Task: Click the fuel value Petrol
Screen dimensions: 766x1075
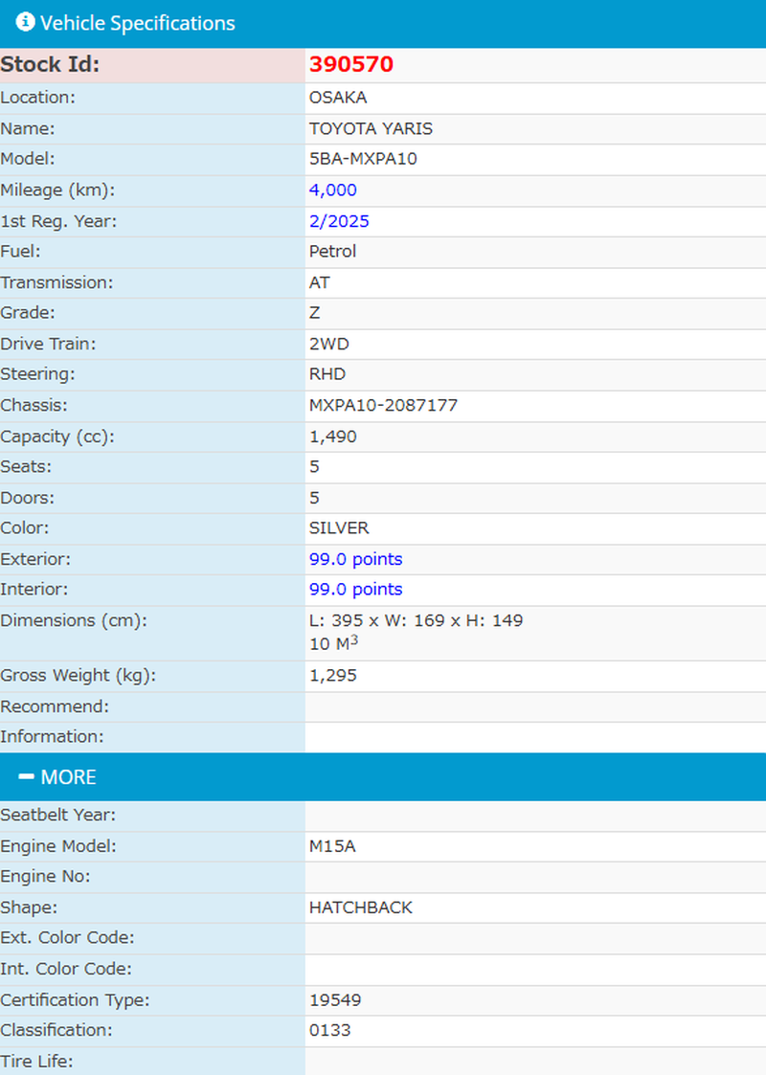Action: [332, 251]
